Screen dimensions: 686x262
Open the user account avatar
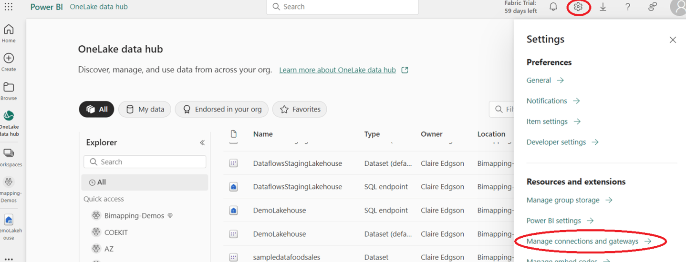678,7
